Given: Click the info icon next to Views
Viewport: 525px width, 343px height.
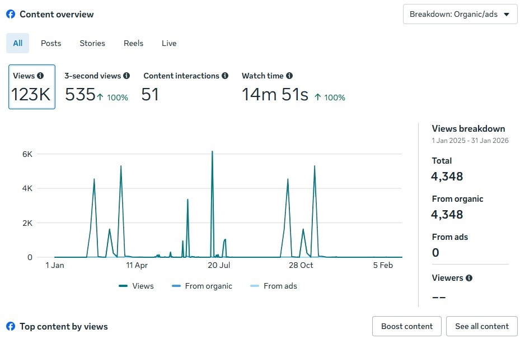Looking at the screenshot, I should click(40, 76).
